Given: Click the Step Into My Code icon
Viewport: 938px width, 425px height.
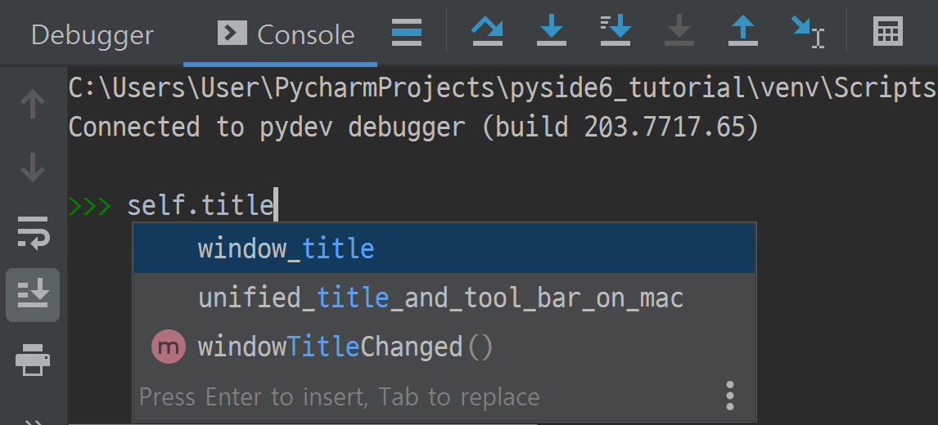Looking at the screenshot, I should (616, 31).
